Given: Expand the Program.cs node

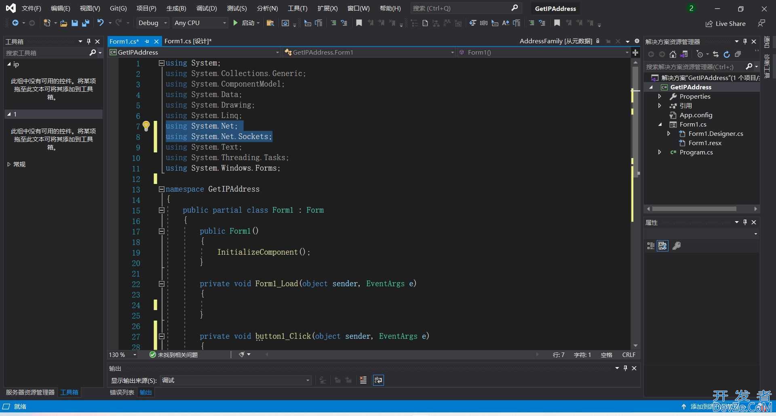Looking at the screenshot, I should pyautogui.click(x=660, y=152).
